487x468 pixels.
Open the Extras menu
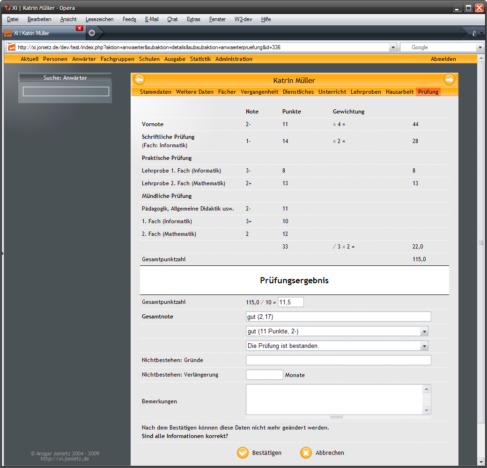coord(193,19)
